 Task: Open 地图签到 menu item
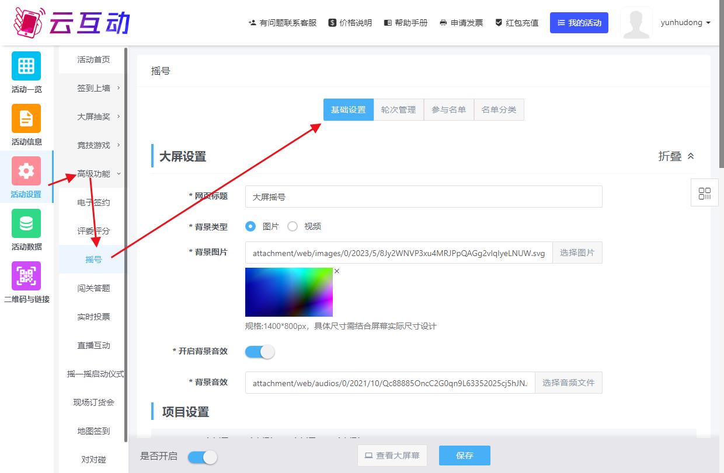pyautogui.click(x=93, y=431)
